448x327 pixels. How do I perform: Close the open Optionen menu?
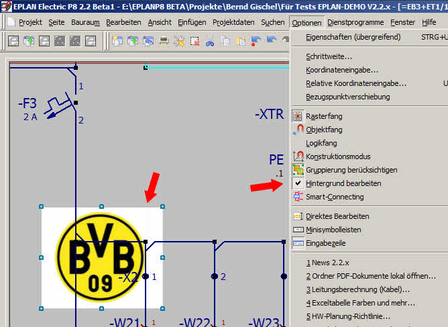[306, 23]
